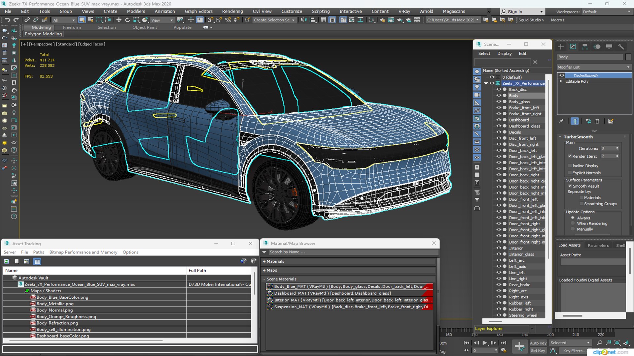Click the Redo arrow in main toolbar
The width and height of the screenshot is (634, 356).
[x=16, y=20]
